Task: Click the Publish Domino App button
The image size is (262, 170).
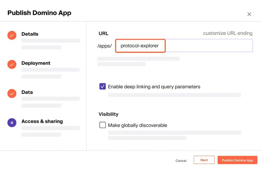Action: point(237,160)
